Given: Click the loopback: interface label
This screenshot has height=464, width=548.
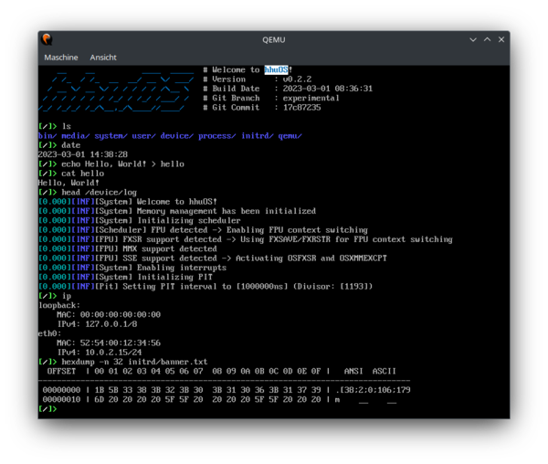Looking at the screenshot, I should (x=59, y=306).
